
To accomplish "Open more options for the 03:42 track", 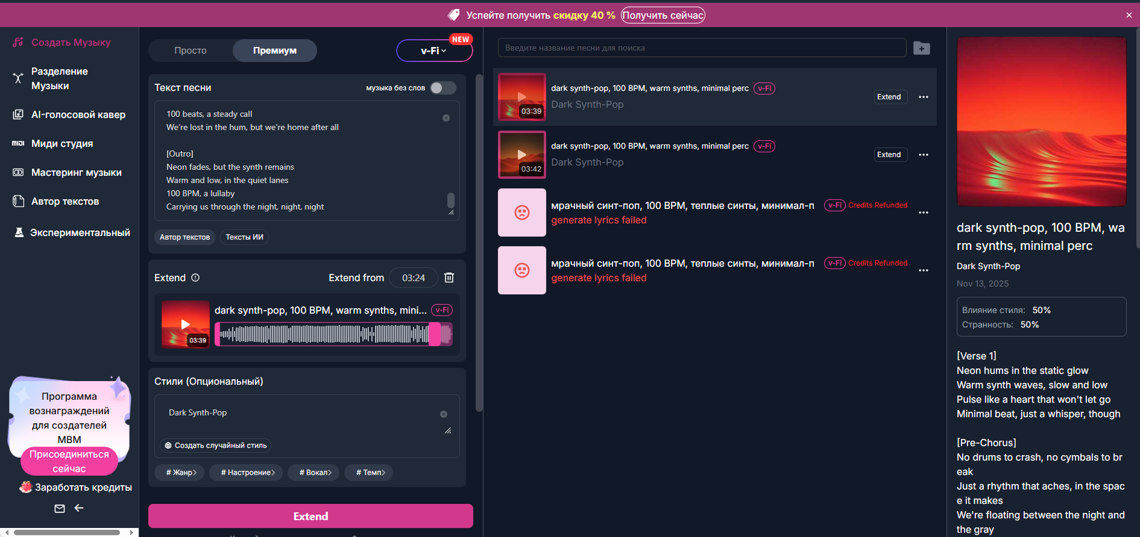I will click(x=923, y=155).
